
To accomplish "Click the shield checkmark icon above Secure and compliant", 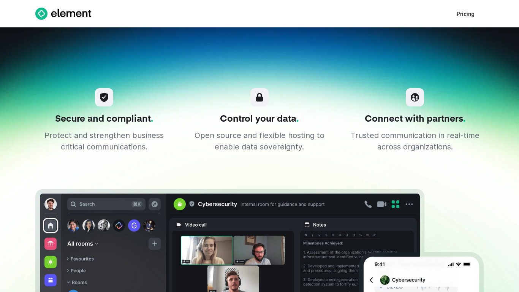I will 104,97.
